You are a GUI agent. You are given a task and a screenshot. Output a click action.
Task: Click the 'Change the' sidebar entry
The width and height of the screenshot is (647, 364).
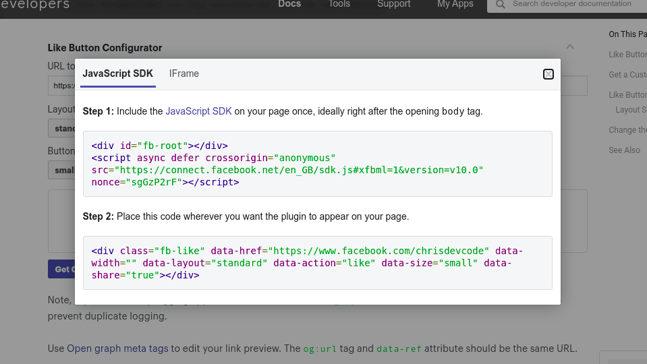[x=627, y=130]
